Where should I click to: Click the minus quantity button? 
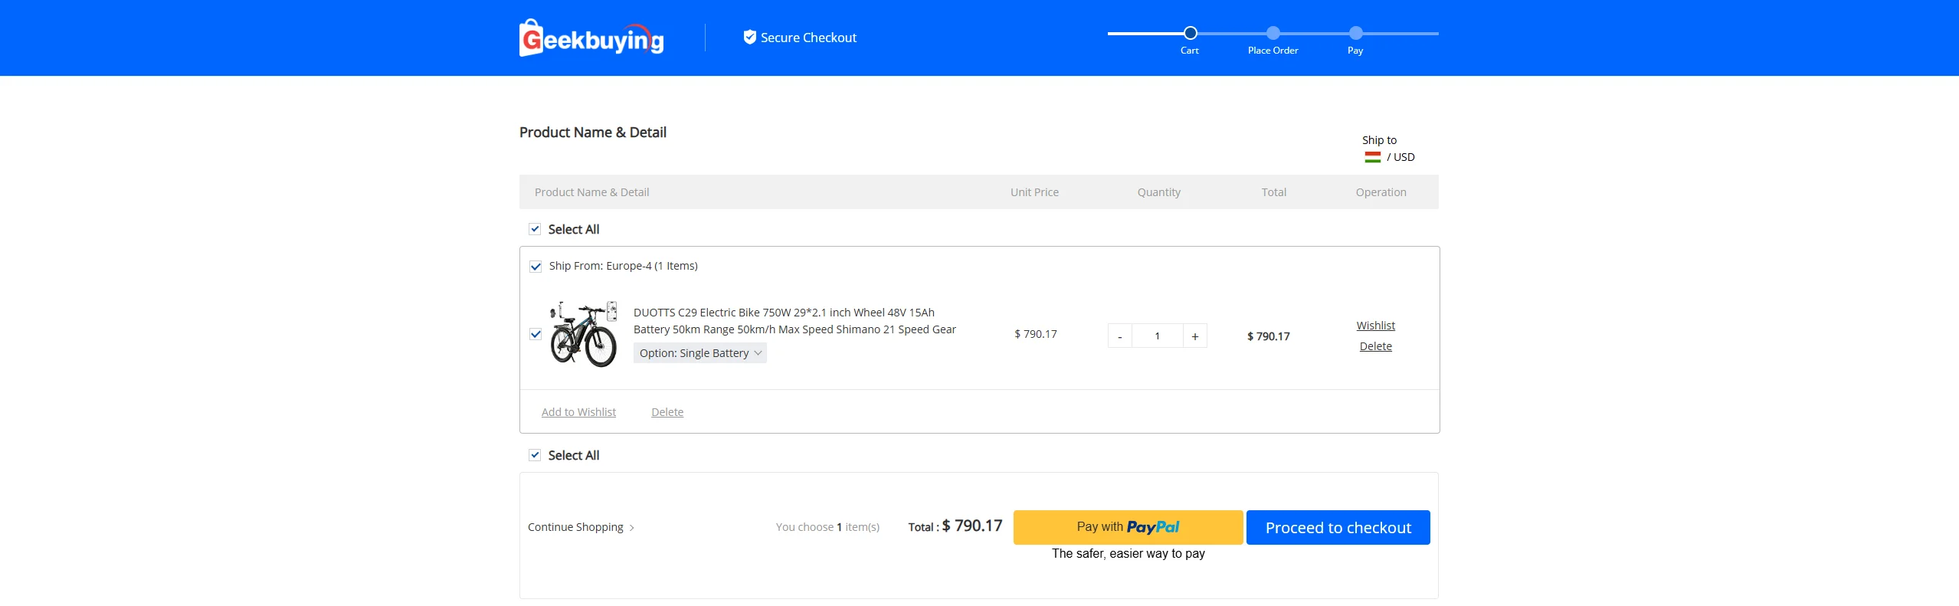pyautogui.click(x=1119, y=336)
